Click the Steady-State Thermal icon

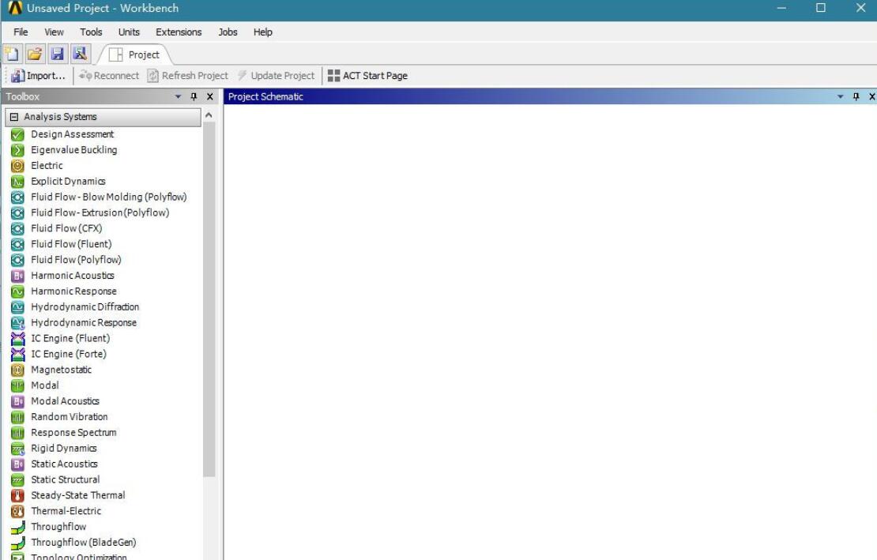pyautogui.click(x=18, y=495)
